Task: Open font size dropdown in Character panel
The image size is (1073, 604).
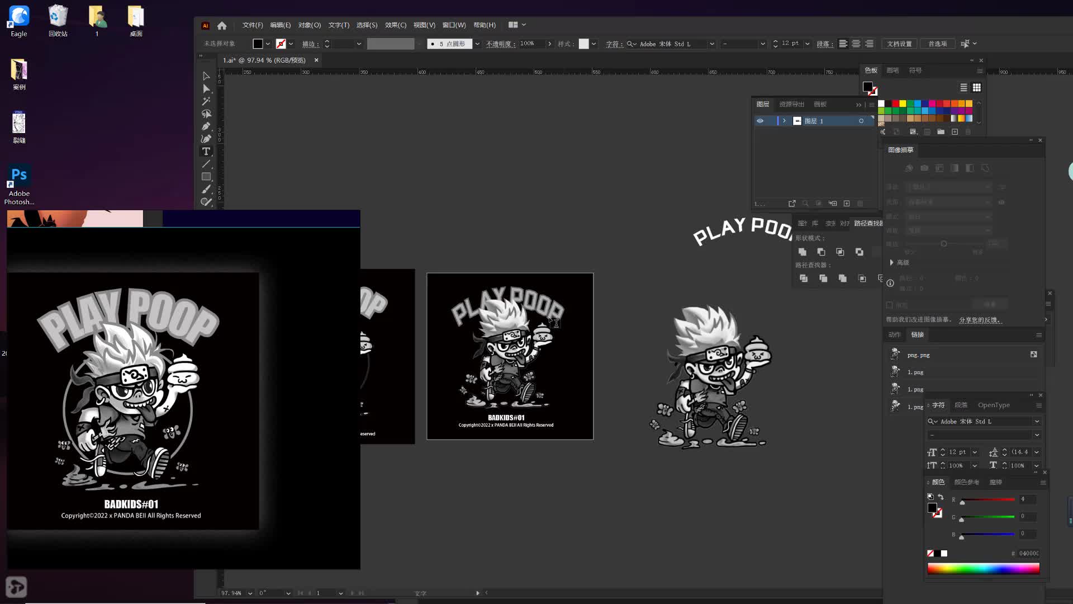Action: pyautogui.click(x=975, y=452)
